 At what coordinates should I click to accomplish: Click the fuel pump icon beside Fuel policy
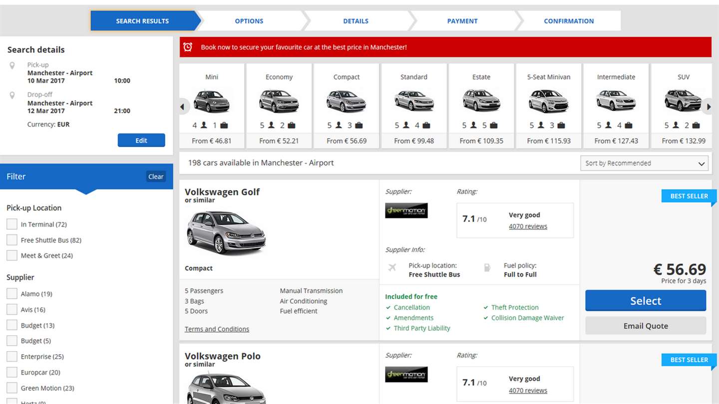coord(487,268)
